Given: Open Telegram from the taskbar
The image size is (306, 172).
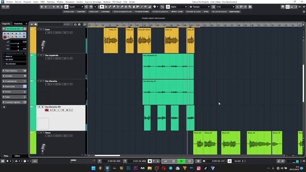Looking at the screenshot, I should coord(171,168).
